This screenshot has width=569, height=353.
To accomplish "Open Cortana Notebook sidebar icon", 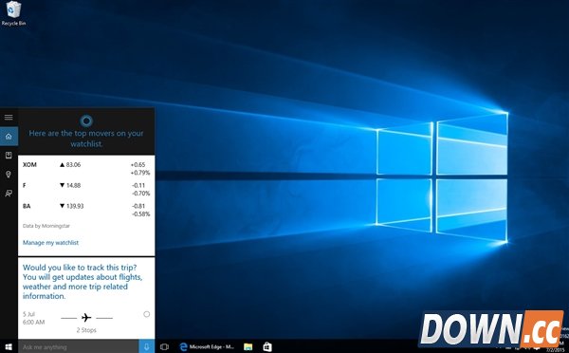I will [x=9, y=156].
